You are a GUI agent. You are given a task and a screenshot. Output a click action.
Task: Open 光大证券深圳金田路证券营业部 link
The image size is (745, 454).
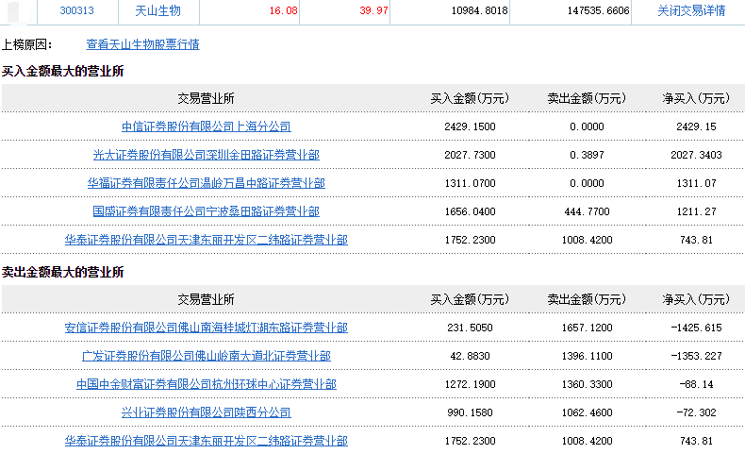click(207, 155)
